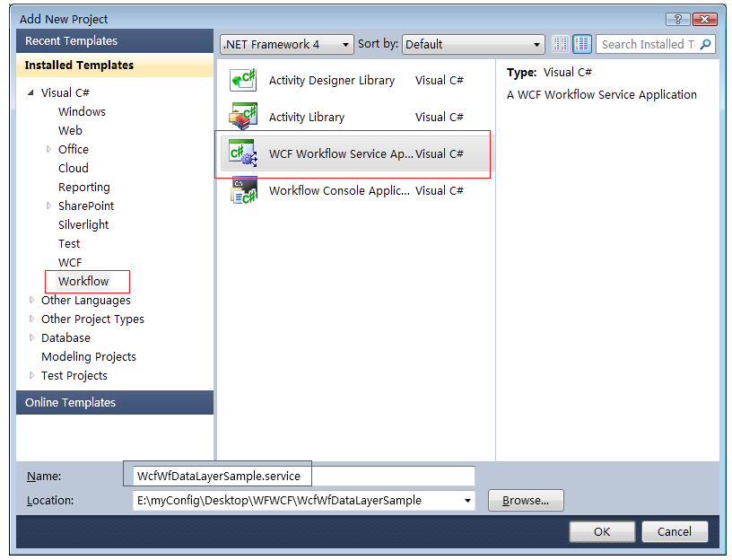Click the Workflow Console Application icon
This screenshot has width=732, height=560.
(x=244, y=190)
